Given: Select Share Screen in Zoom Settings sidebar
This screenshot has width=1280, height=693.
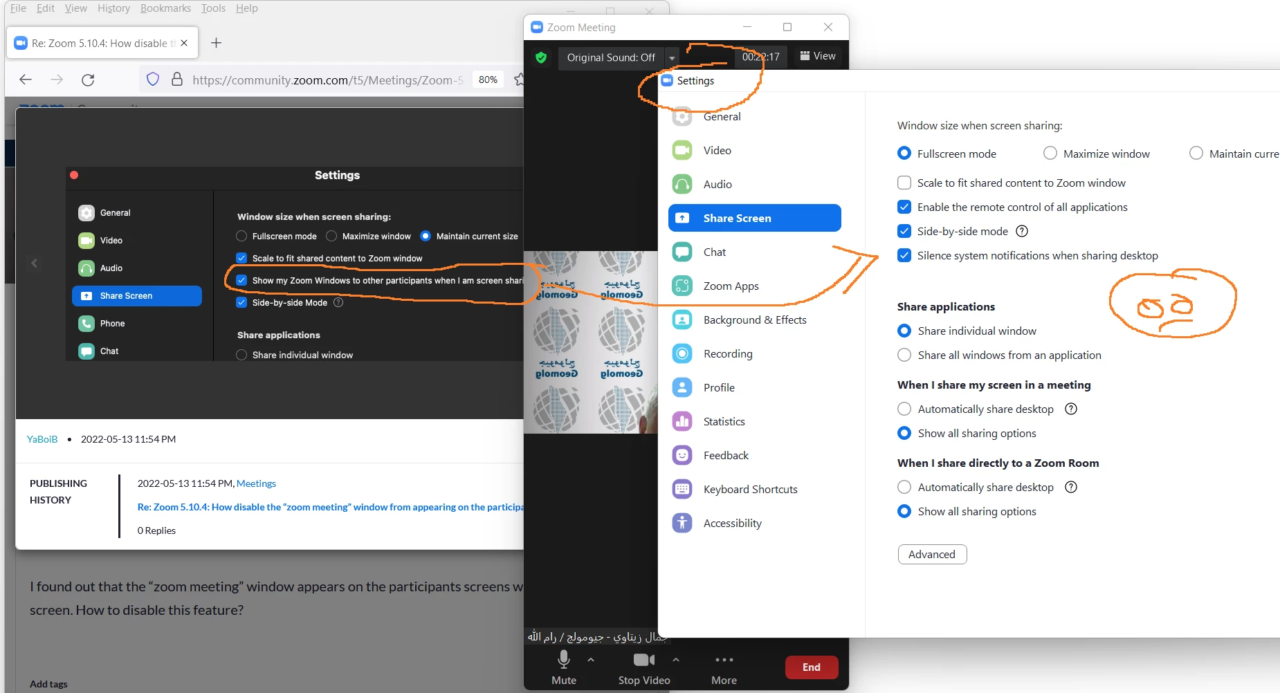Looking at the screenshot, I should [x=755, y=218].
